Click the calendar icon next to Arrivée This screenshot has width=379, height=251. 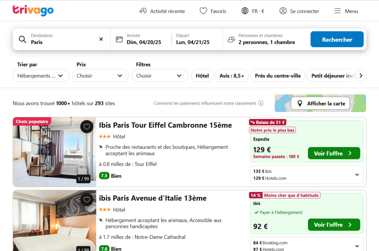point(119,39)
